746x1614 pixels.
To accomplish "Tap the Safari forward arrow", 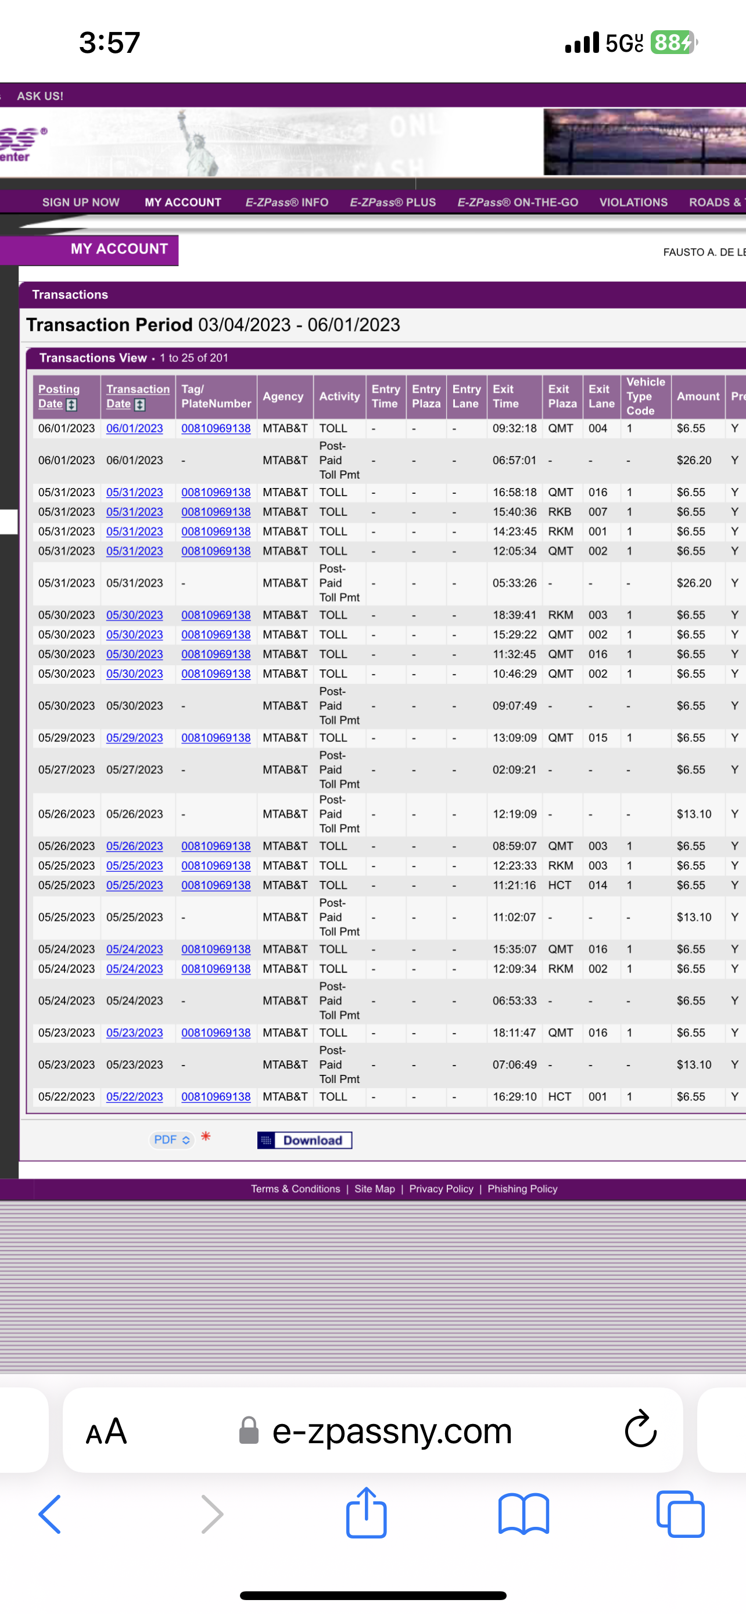I will click(211, 1513).
